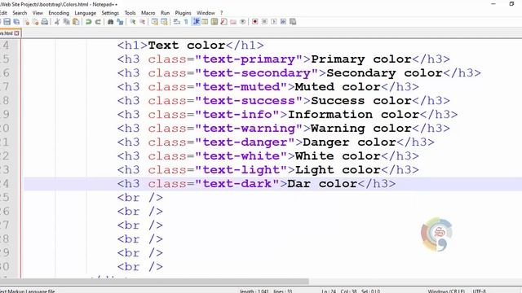The width and height of the screenshot is (522, 293).
Task: Click the restore window button
Action: pos(511,4)
